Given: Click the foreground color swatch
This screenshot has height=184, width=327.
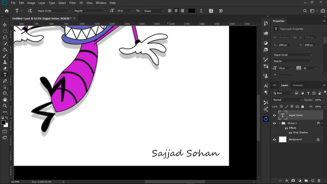Looking at the screenshot, I should point(3,123).
